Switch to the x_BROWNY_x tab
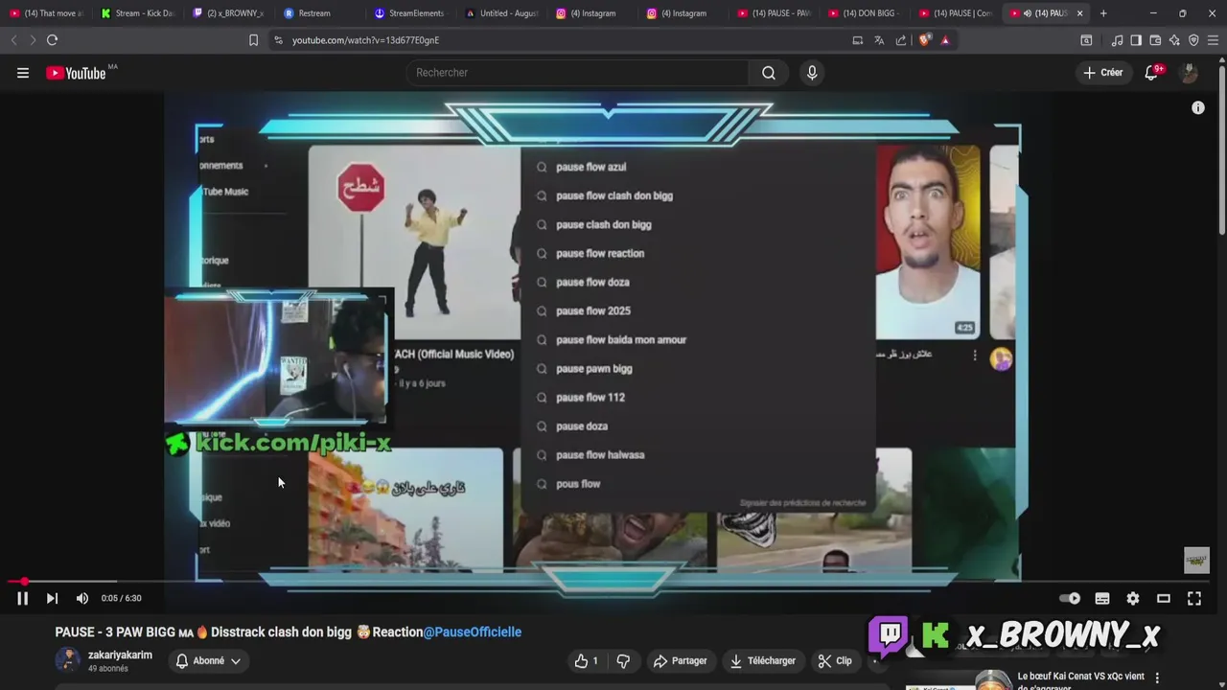This screenshot has height=690, width=1227. (229, 13)
